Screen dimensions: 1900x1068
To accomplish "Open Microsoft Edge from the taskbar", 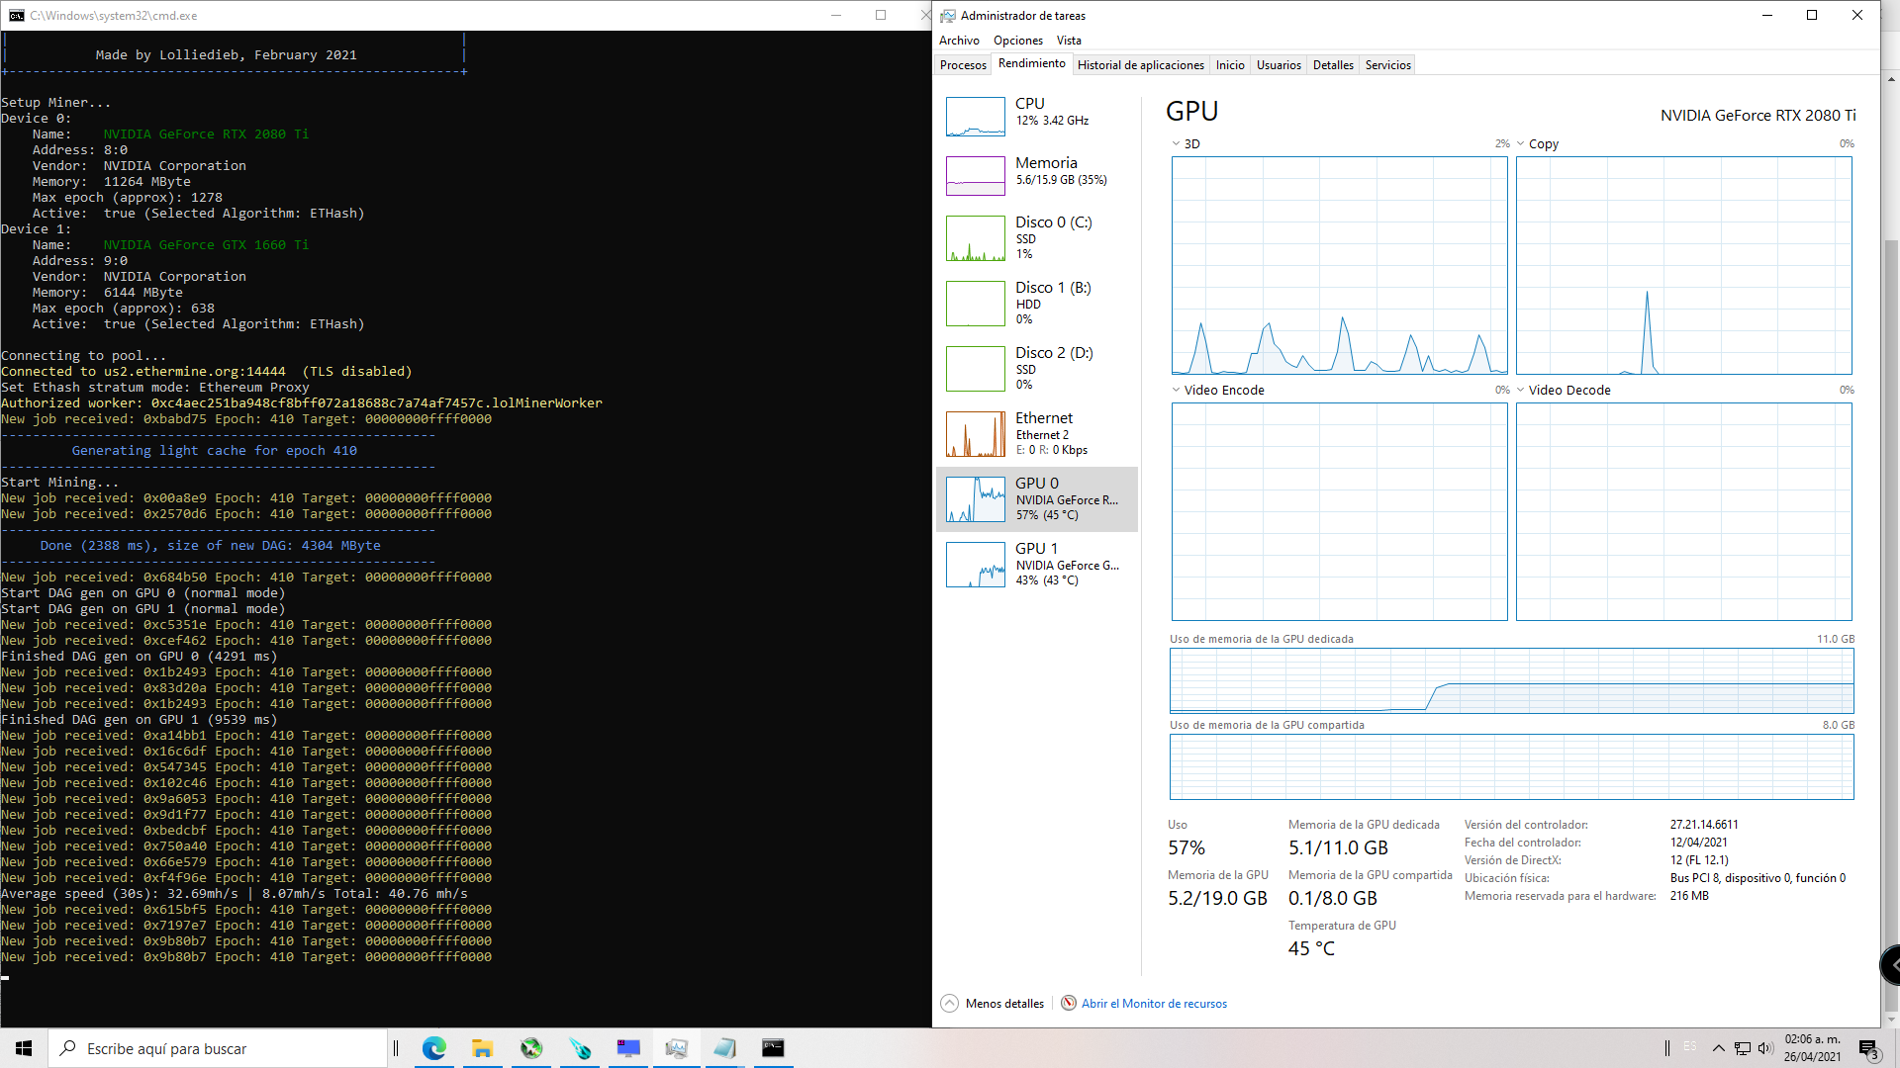I will point(434,1048).
